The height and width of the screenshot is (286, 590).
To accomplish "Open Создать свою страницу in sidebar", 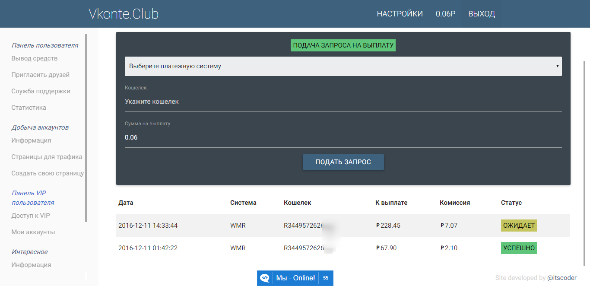I will 48,173.
